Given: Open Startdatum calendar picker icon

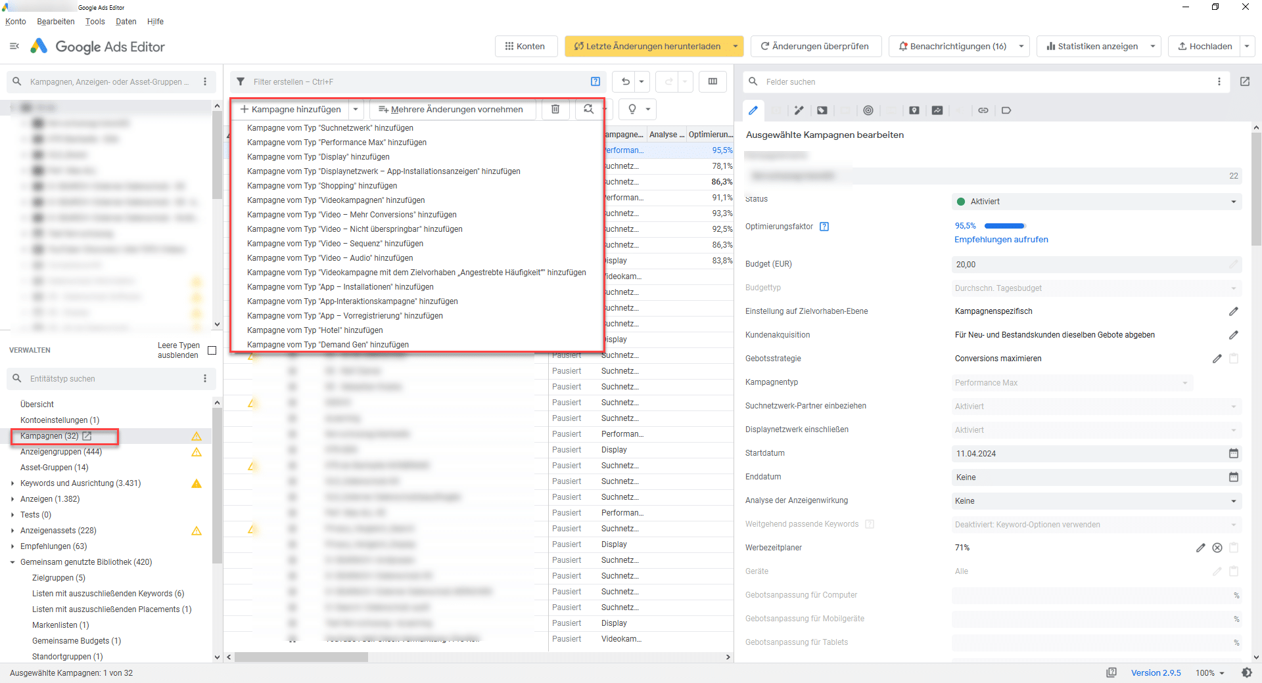Looking at the screenshot, I should pos(1234,453).
